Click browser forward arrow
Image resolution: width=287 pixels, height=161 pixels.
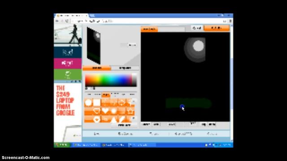tap(62, 21)
